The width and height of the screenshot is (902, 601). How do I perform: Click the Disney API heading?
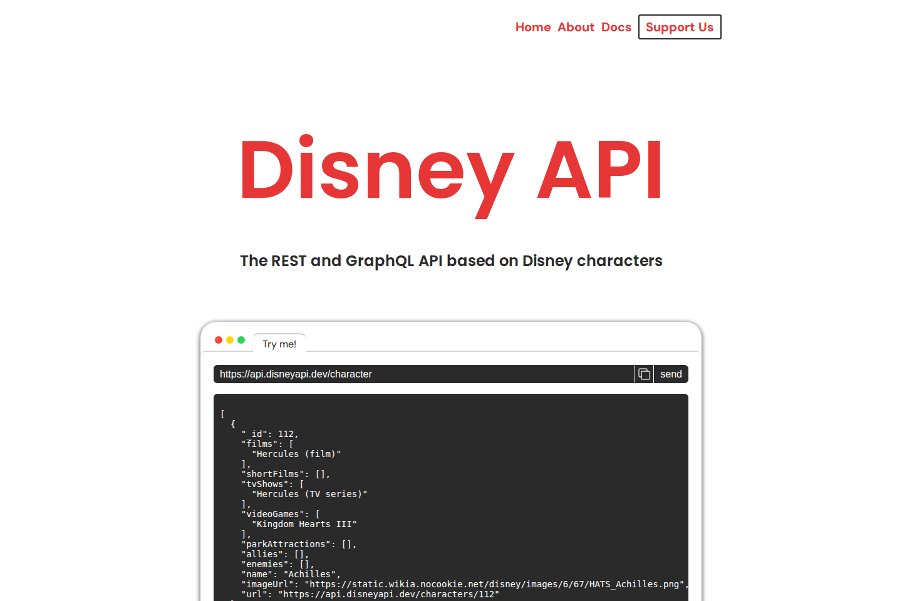[x=451, y=169]
